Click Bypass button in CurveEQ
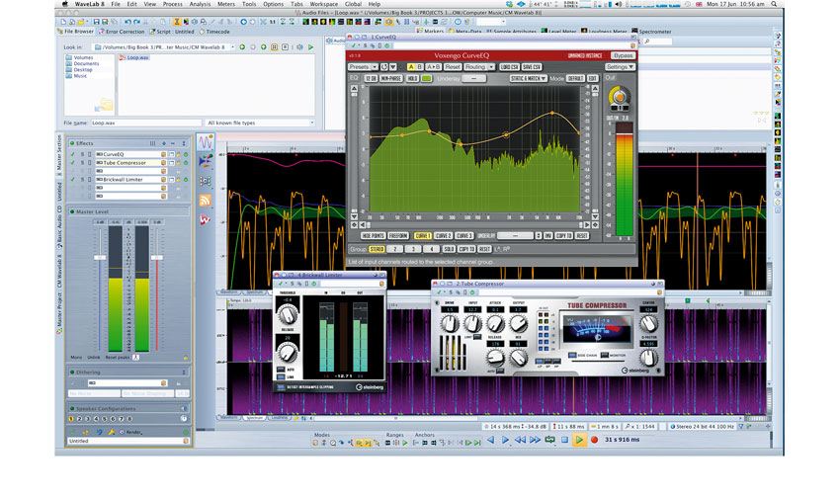 pyautogui.click(x=623, y=55)
